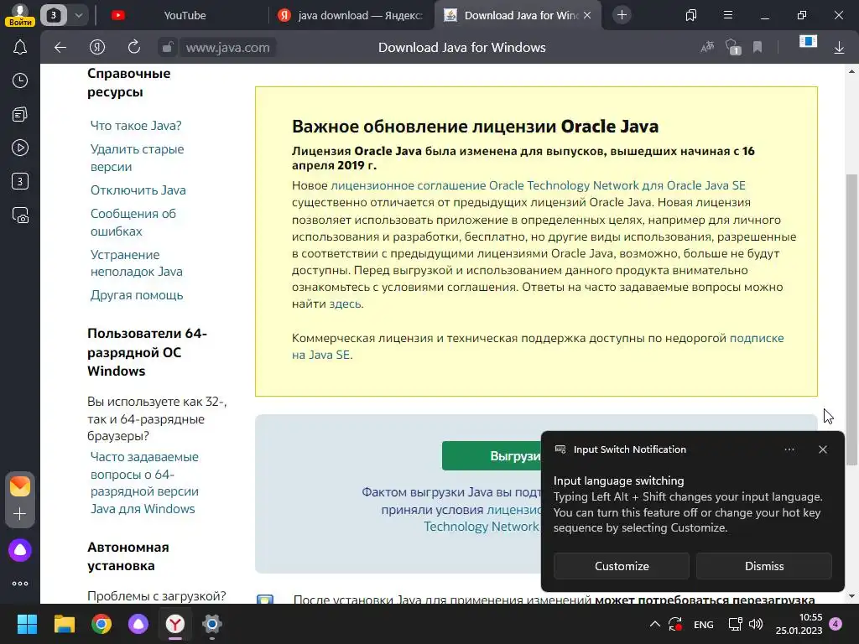Screen dimensions: 859x644
Task: Open the browser hamburger menu
Action: click(x=728, y=15)
